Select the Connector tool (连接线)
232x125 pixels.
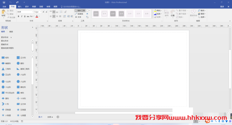click(79, 14)
